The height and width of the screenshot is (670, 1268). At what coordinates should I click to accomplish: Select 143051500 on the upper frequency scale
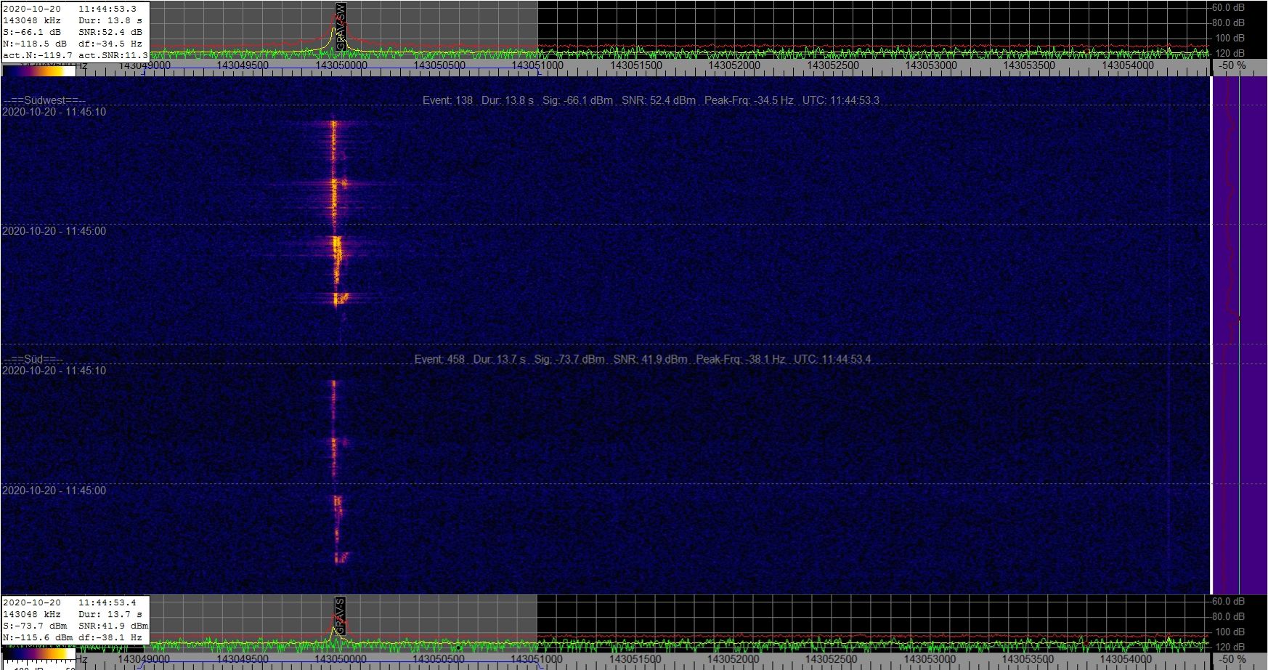(x=636, y=65)
